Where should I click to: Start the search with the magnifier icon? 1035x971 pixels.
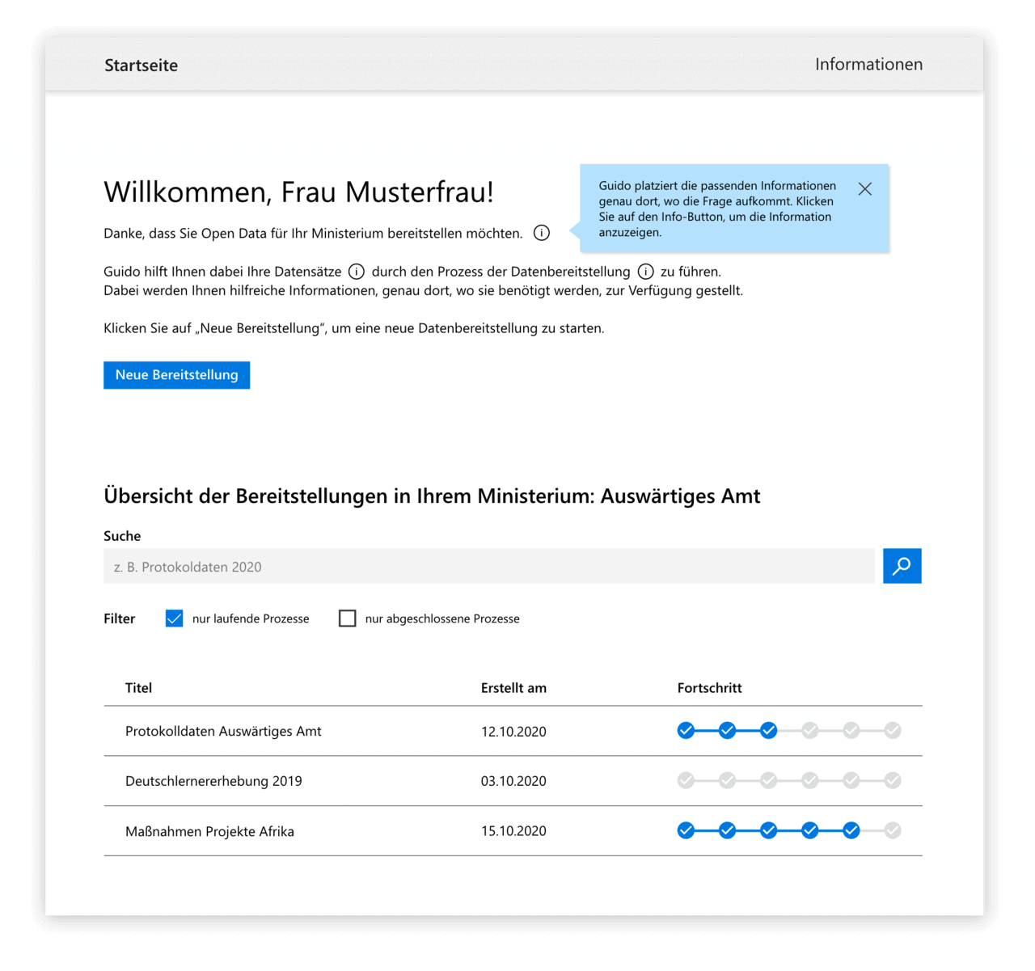coord(902,566)
